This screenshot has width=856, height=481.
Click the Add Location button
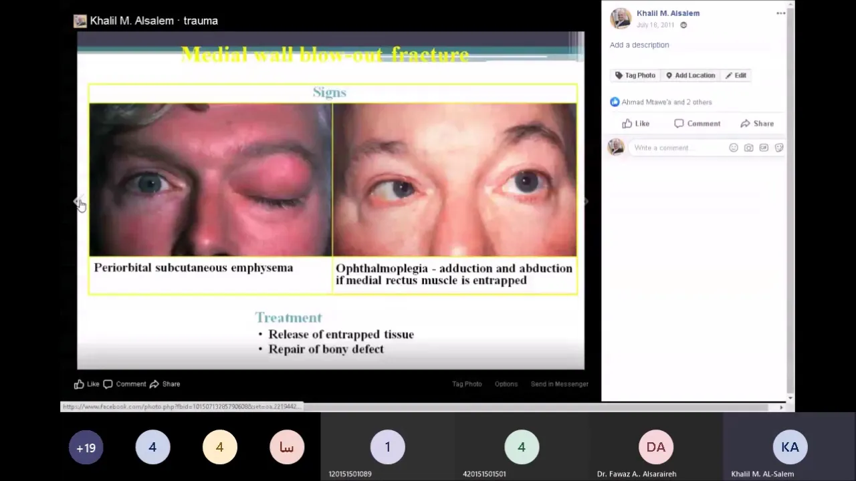pyautogui.click(x=691, y=75)
